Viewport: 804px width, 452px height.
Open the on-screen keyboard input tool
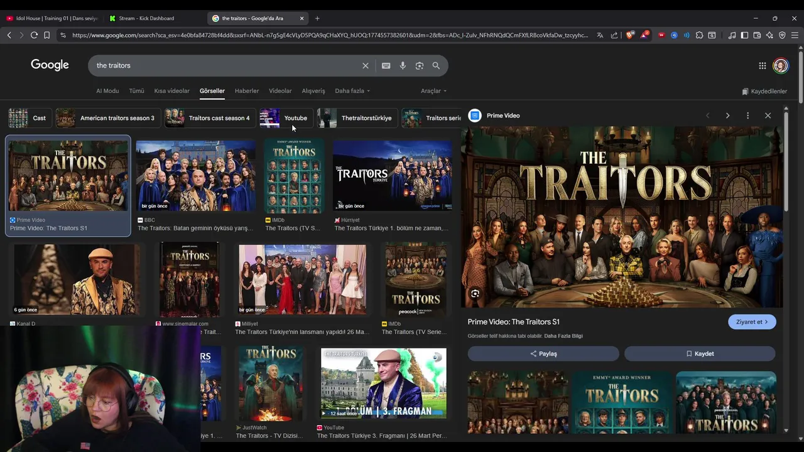pos(386,65)
